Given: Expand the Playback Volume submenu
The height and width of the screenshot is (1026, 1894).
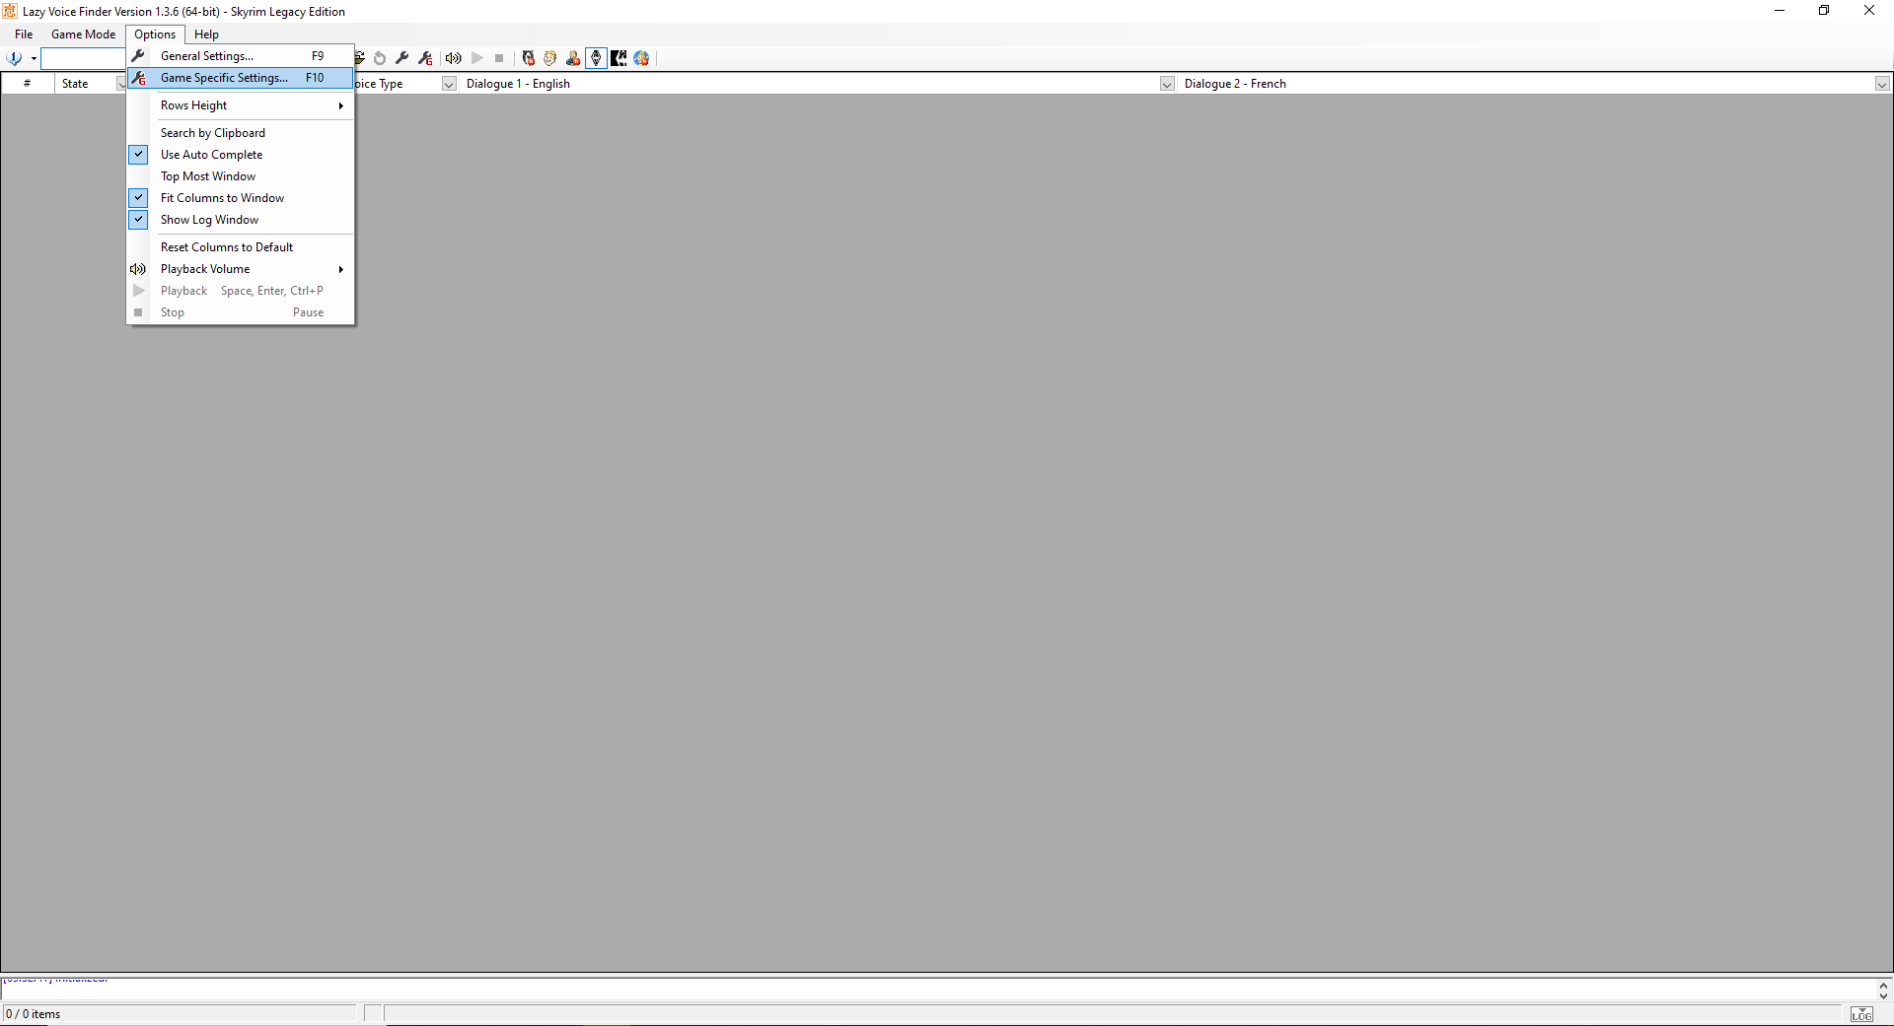Looking at the screenshot, I should (x=241, y=269).
